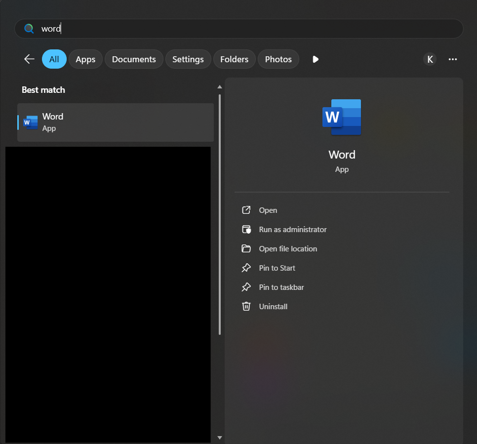
Task: Show more search filter categories arrow
Action: coord(316,59)
